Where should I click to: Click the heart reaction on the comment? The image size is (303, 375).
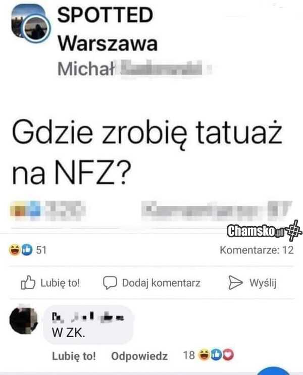(x=228, y=355)
